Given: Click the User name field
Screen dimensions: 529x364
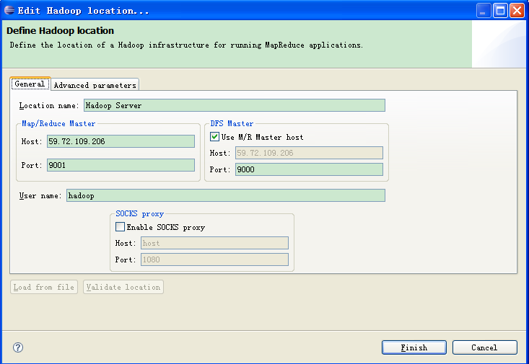Looking at the screenshot, I should click(x=226, y=195).
